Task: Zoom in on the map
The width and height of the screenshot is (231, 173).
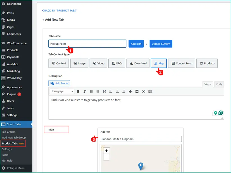Action: 107,151
